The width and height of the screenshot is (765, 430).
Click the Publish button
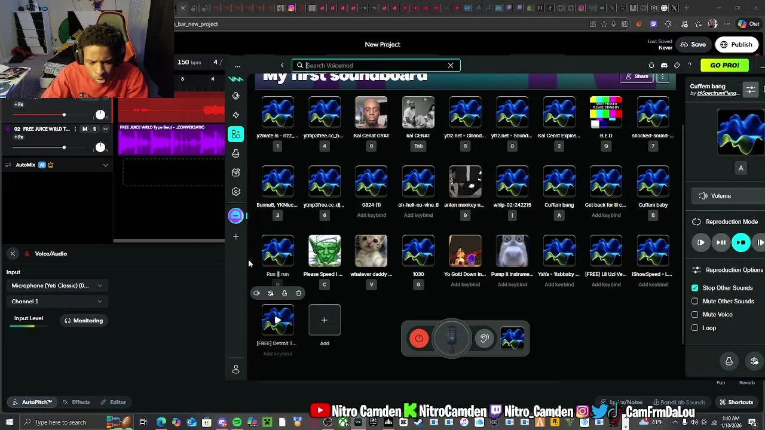(736, 45)
